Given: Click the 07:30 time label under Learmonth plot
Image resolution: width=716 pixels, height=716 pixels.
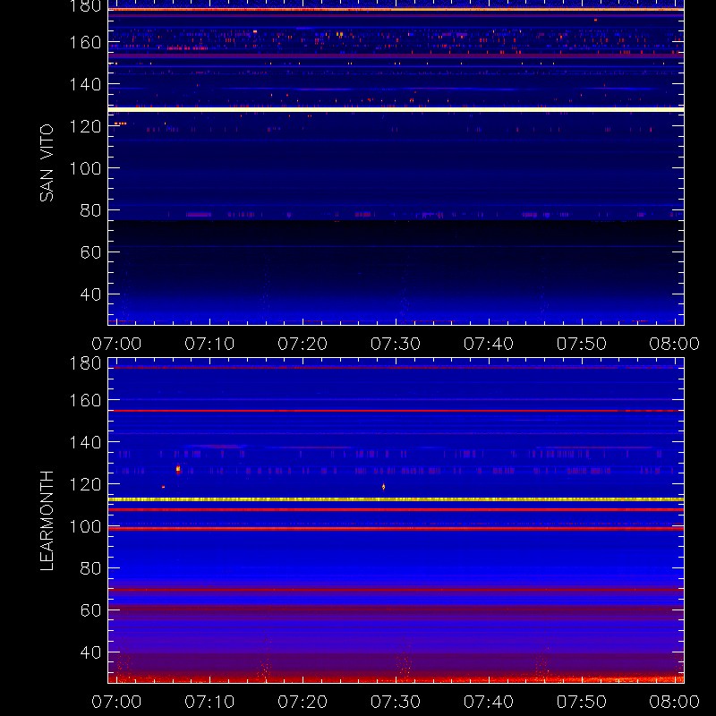Looking at the screenshot, I should pyautogui.click(x=396, y=702).
